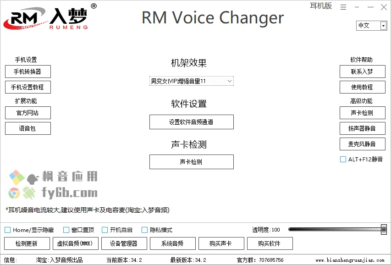Expand the 机架效果 effect dropdown
Viewport: 391px width, 265px height.
(x=192, y=81)
